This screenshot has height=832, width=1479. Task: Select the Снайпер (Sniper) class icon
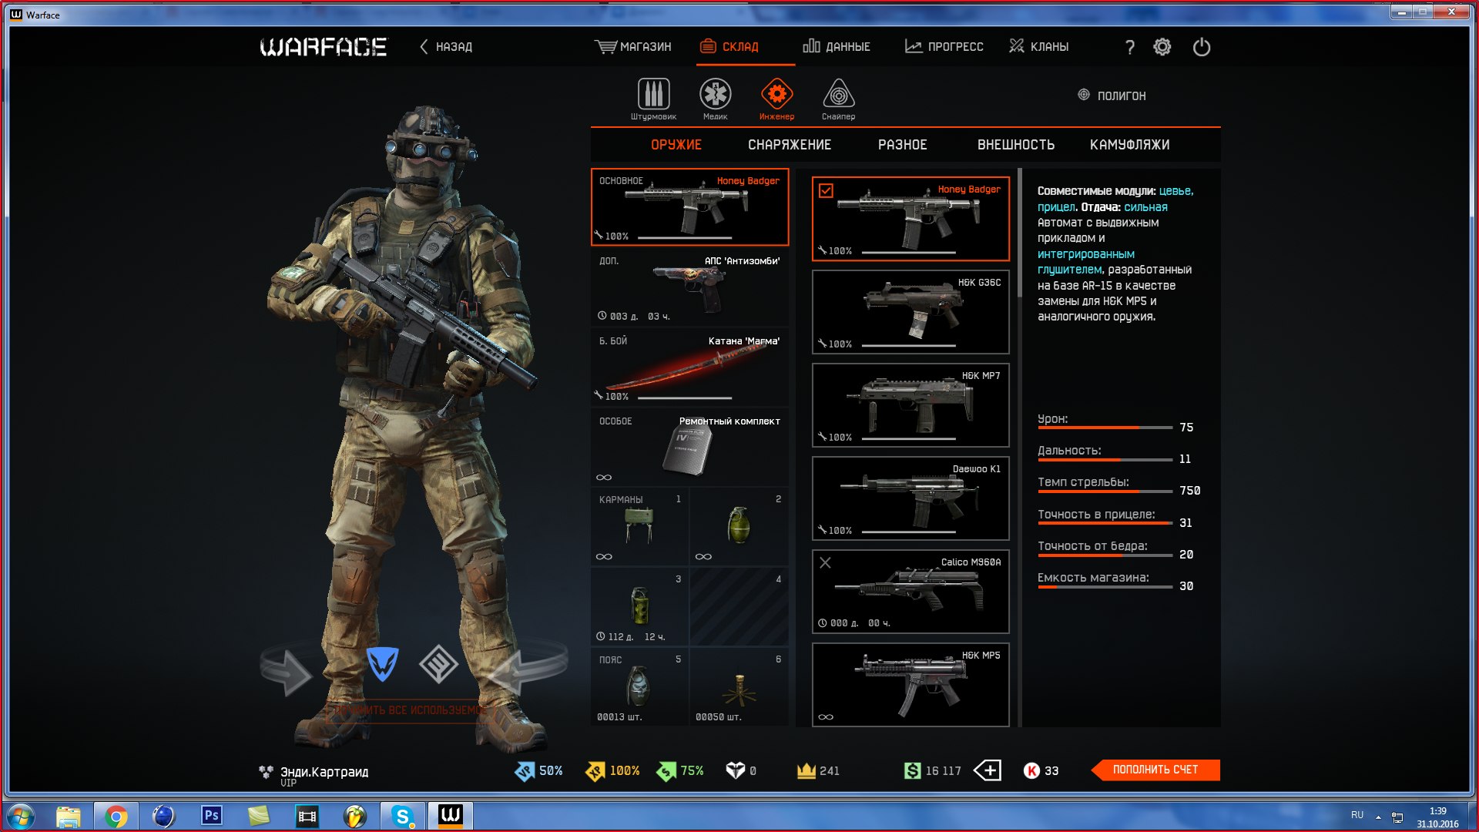pos(838,96)
